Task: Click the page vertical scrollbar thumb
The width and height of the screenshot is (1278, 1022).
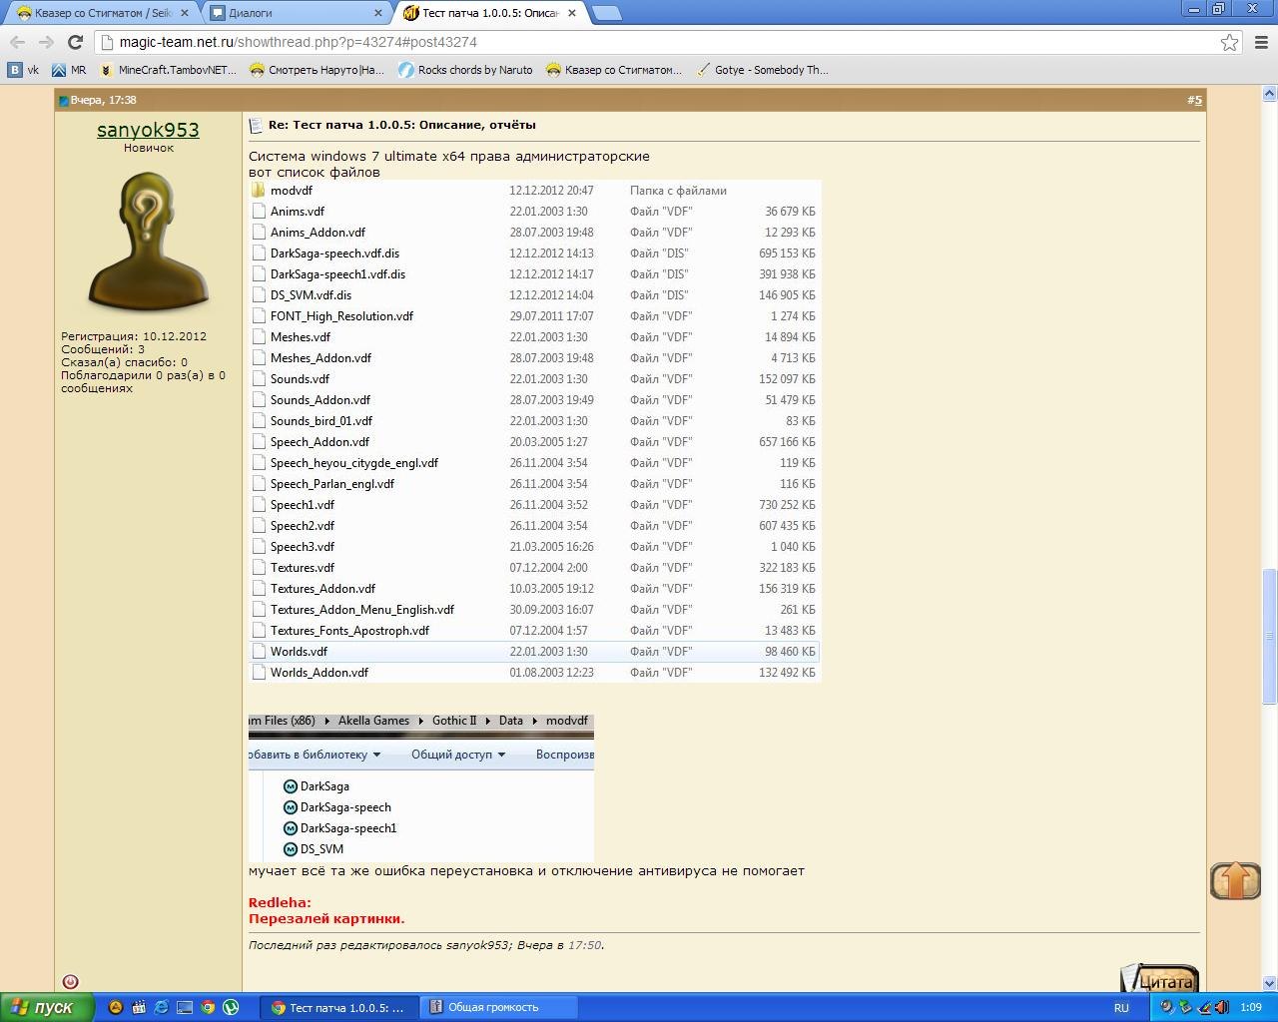Action: coord(1269,636)
